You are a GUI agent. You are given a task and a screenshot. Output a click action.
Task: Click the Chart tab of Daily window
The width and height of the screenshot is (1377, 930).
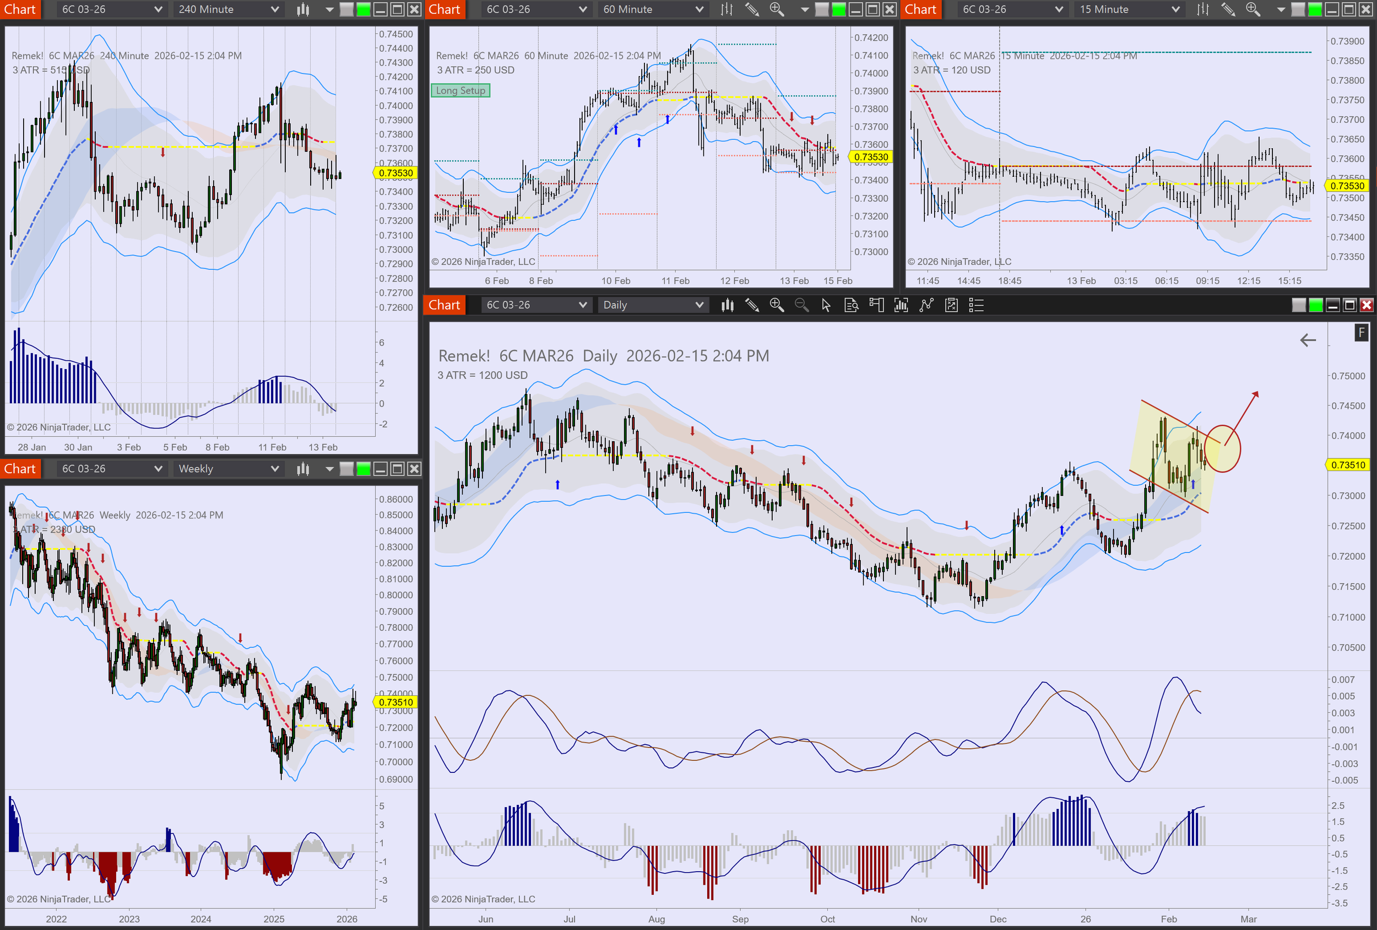tap(444, 305)
